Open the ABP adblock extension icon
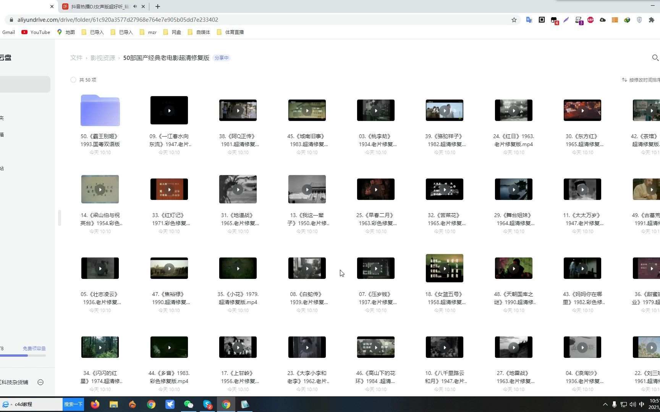660x412 pixels. pos(590,20)
